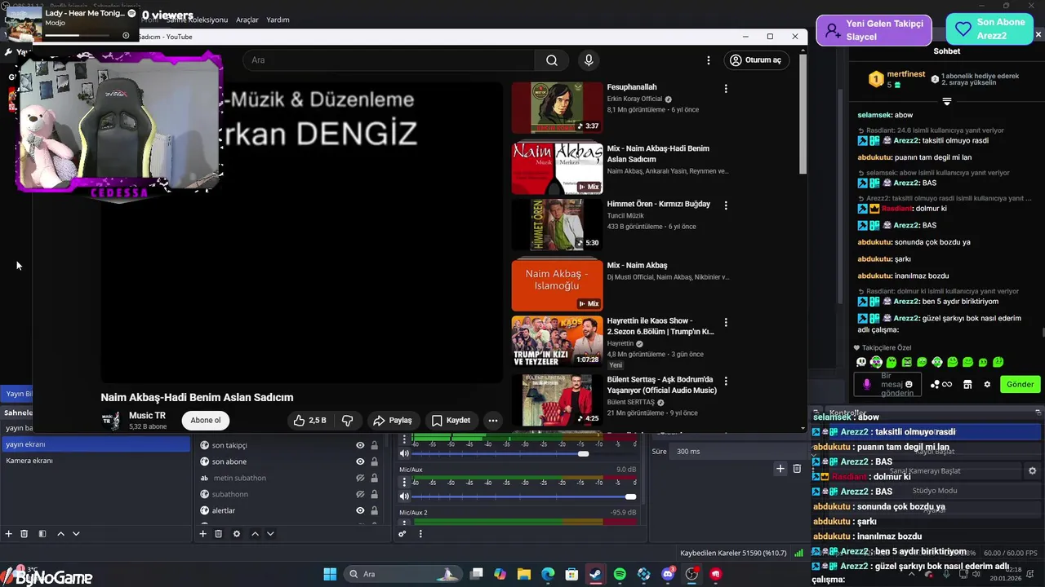Screen dimensions: 1045x587
Task: Mute the Mic/Aux speaker icon
Action: coord(404,497)
